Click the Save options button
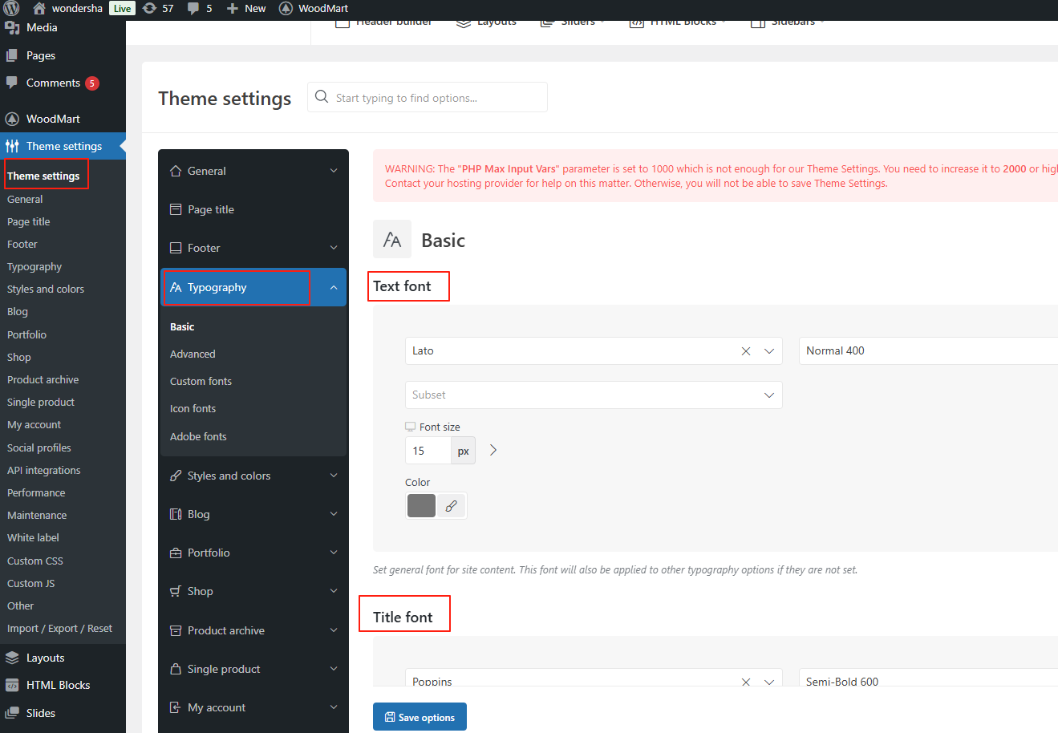 pyautogui.click(x=420, y=717)
